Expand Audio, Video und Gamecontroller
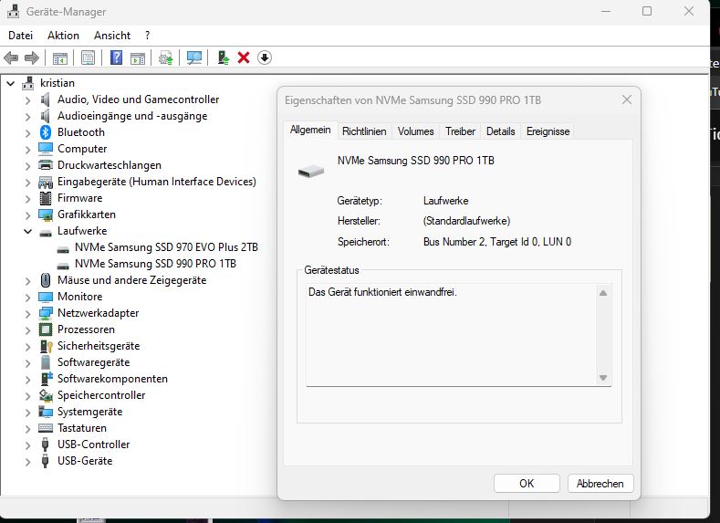The height and width of the screenshot is (523, 720). pyautogui.click(x=28, y=100)
